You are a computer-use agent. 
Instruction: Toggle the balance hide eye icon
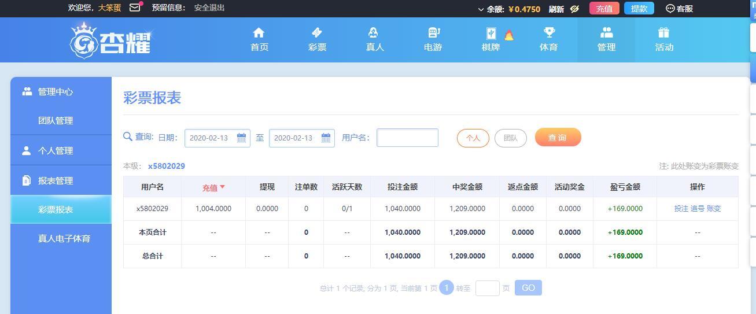574,9
